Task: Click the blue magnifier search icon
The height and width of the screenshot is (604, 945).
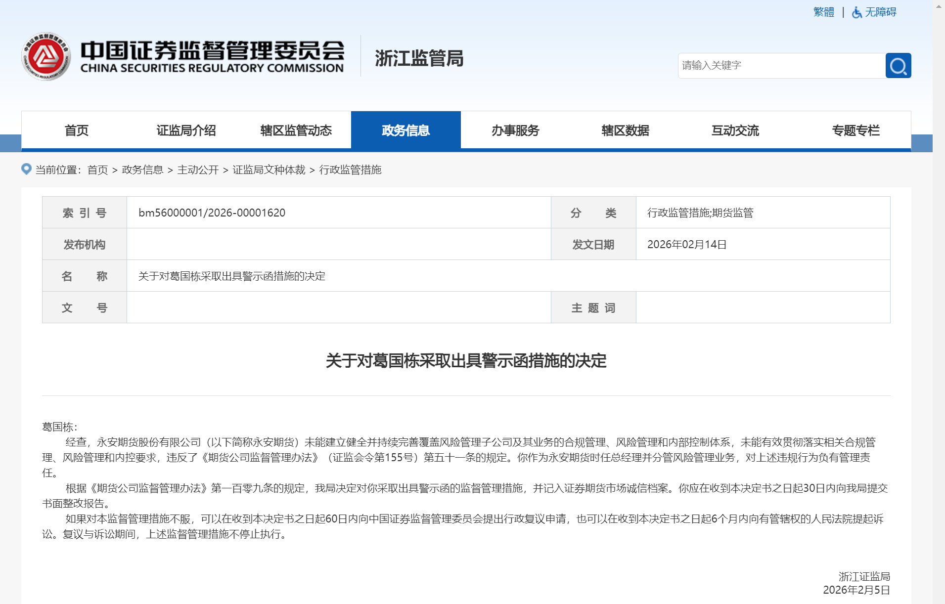Action: tap(898, 66)
